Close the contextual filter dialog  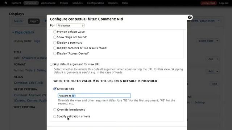tap(190, 17)
